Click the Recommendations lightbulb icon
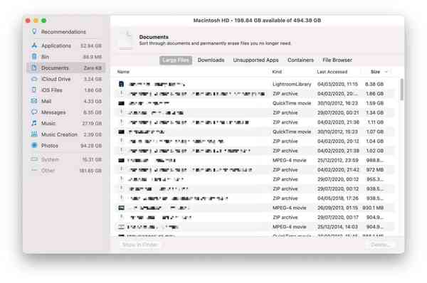The height and width of the screenshot is (283, 427). pyautogui.click(x=34, y=31)
